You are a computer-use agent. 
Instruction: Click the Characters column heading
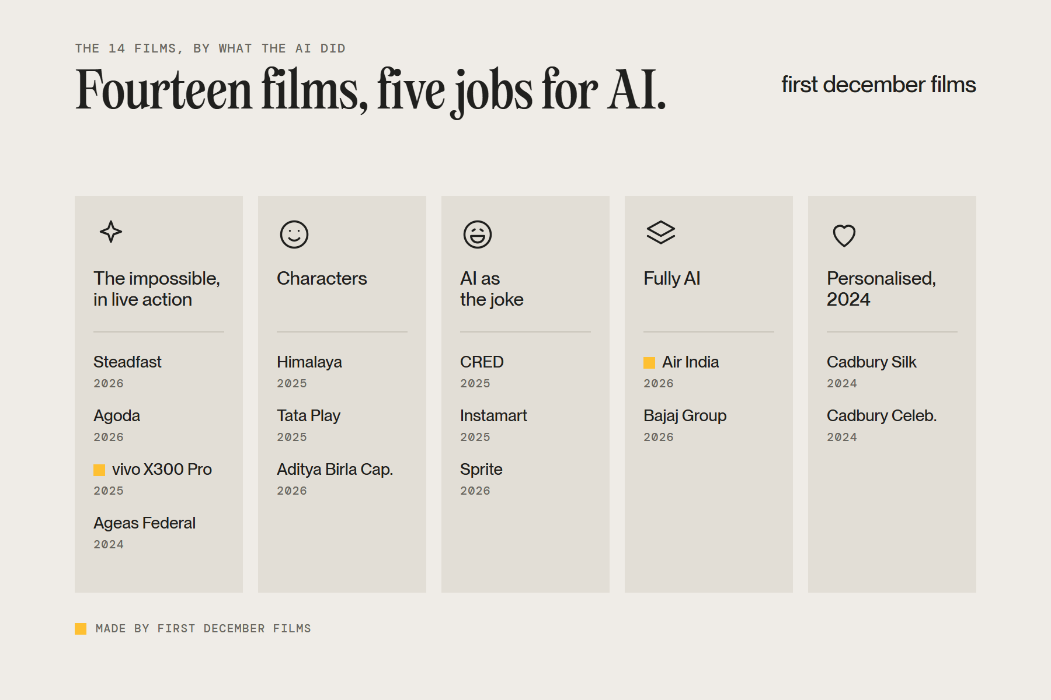point(322,278)
